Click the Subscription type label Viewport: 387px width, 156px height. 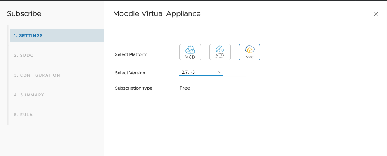click(133, 88)
